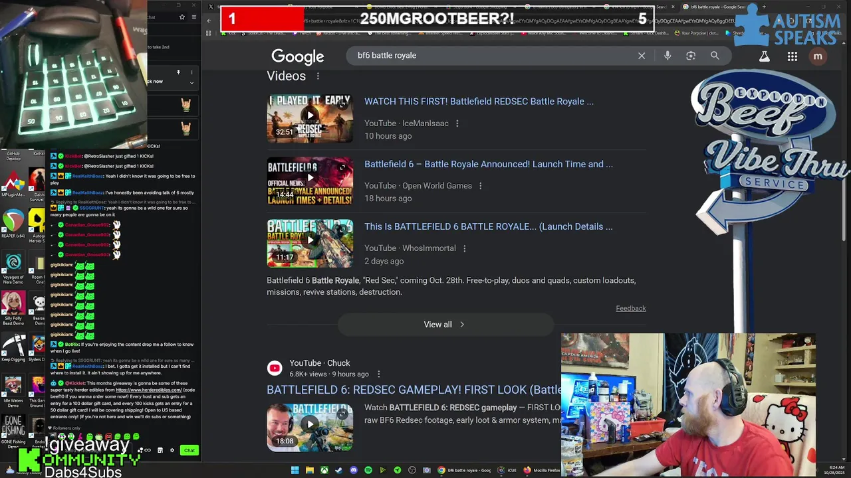Start a Google voice search

668,56
